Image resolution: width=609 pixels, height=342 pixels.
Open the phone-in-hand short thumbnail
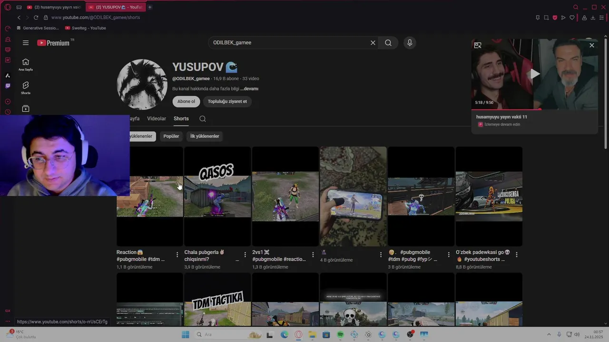point(353,196)
